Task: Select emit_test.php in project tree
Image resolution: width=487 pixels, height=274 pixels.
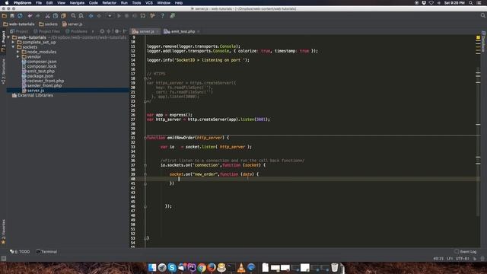Action: click(x=38, y=71)
